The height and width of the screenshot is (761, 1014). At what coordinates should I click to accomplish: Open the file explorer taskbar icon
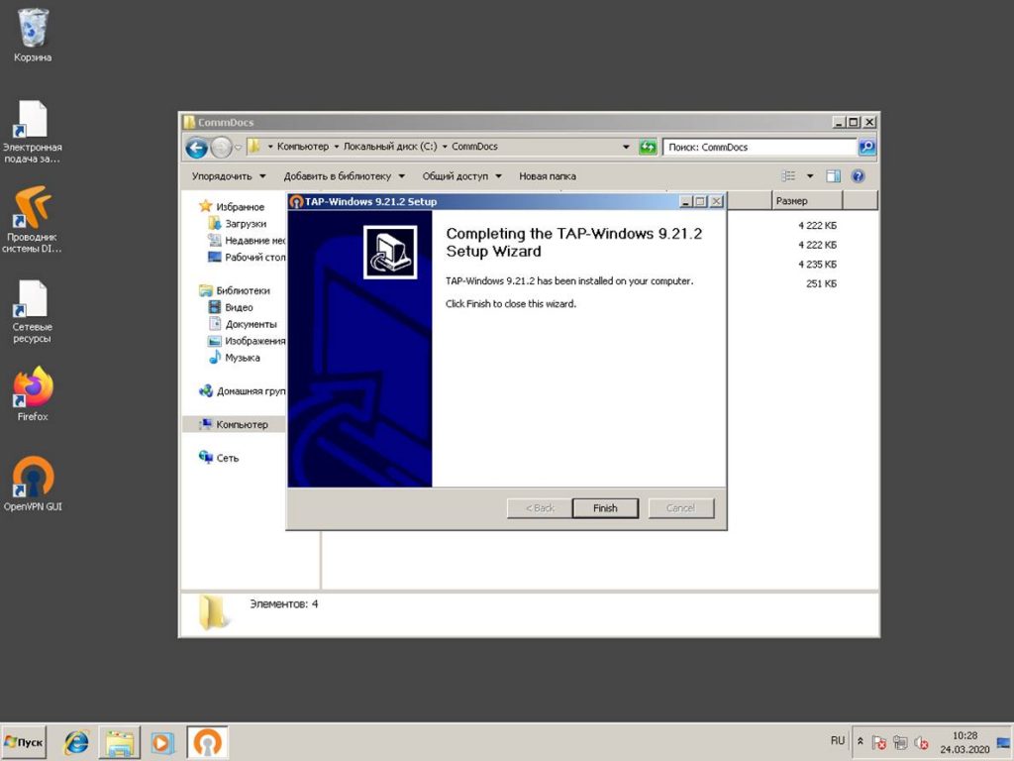coord(119,742)
